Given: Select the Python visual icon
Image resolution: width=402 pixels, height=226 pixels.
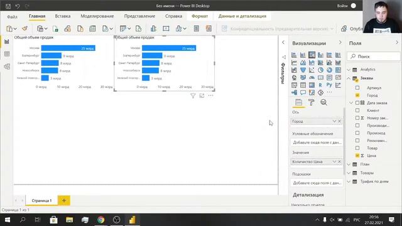Looking at the screenshot, I should pos(329,85).
